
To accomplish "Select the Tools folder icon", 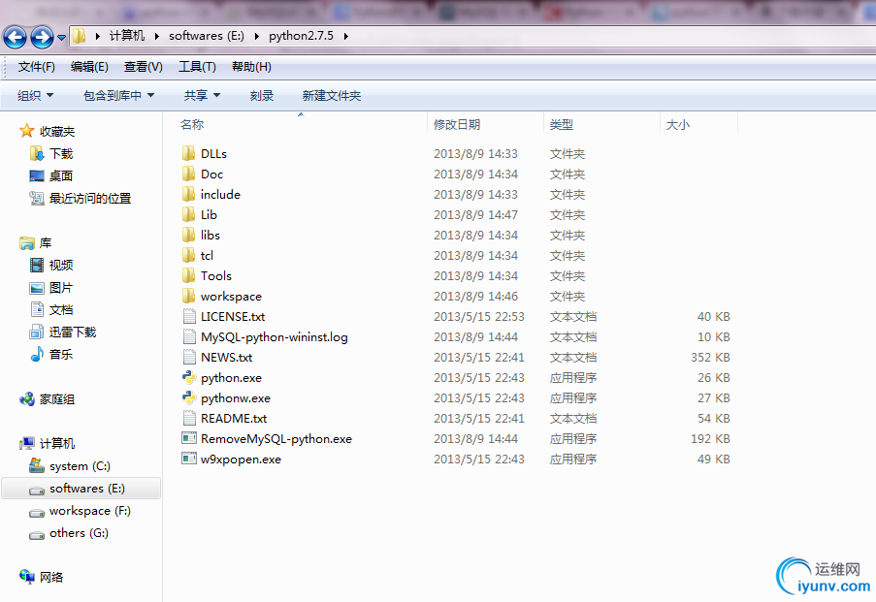I will coord(189,276).
